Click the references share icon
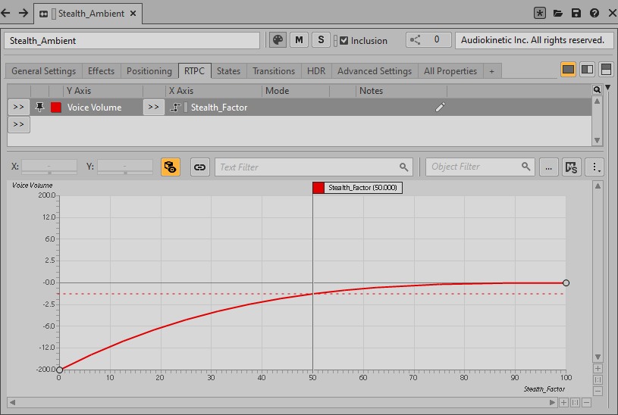 click(x=415, y=40)
